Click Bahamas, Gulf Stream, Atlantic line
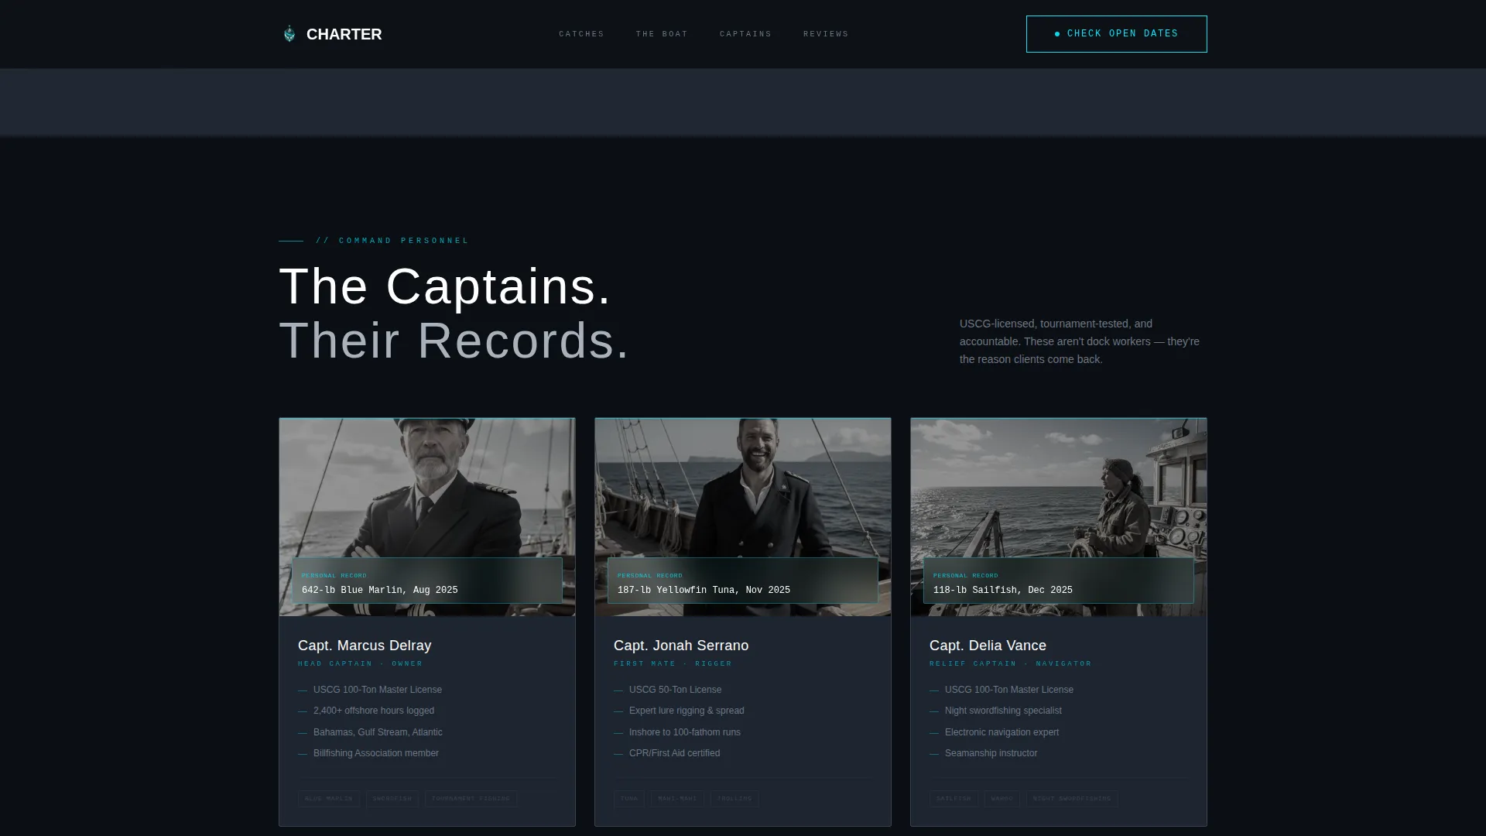 (378, 732)
